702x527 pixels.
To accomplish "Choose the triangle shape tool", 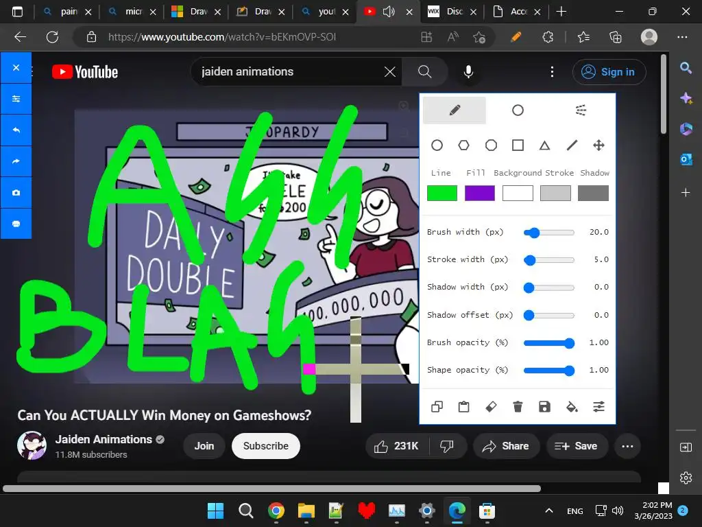I will point(544,145).
